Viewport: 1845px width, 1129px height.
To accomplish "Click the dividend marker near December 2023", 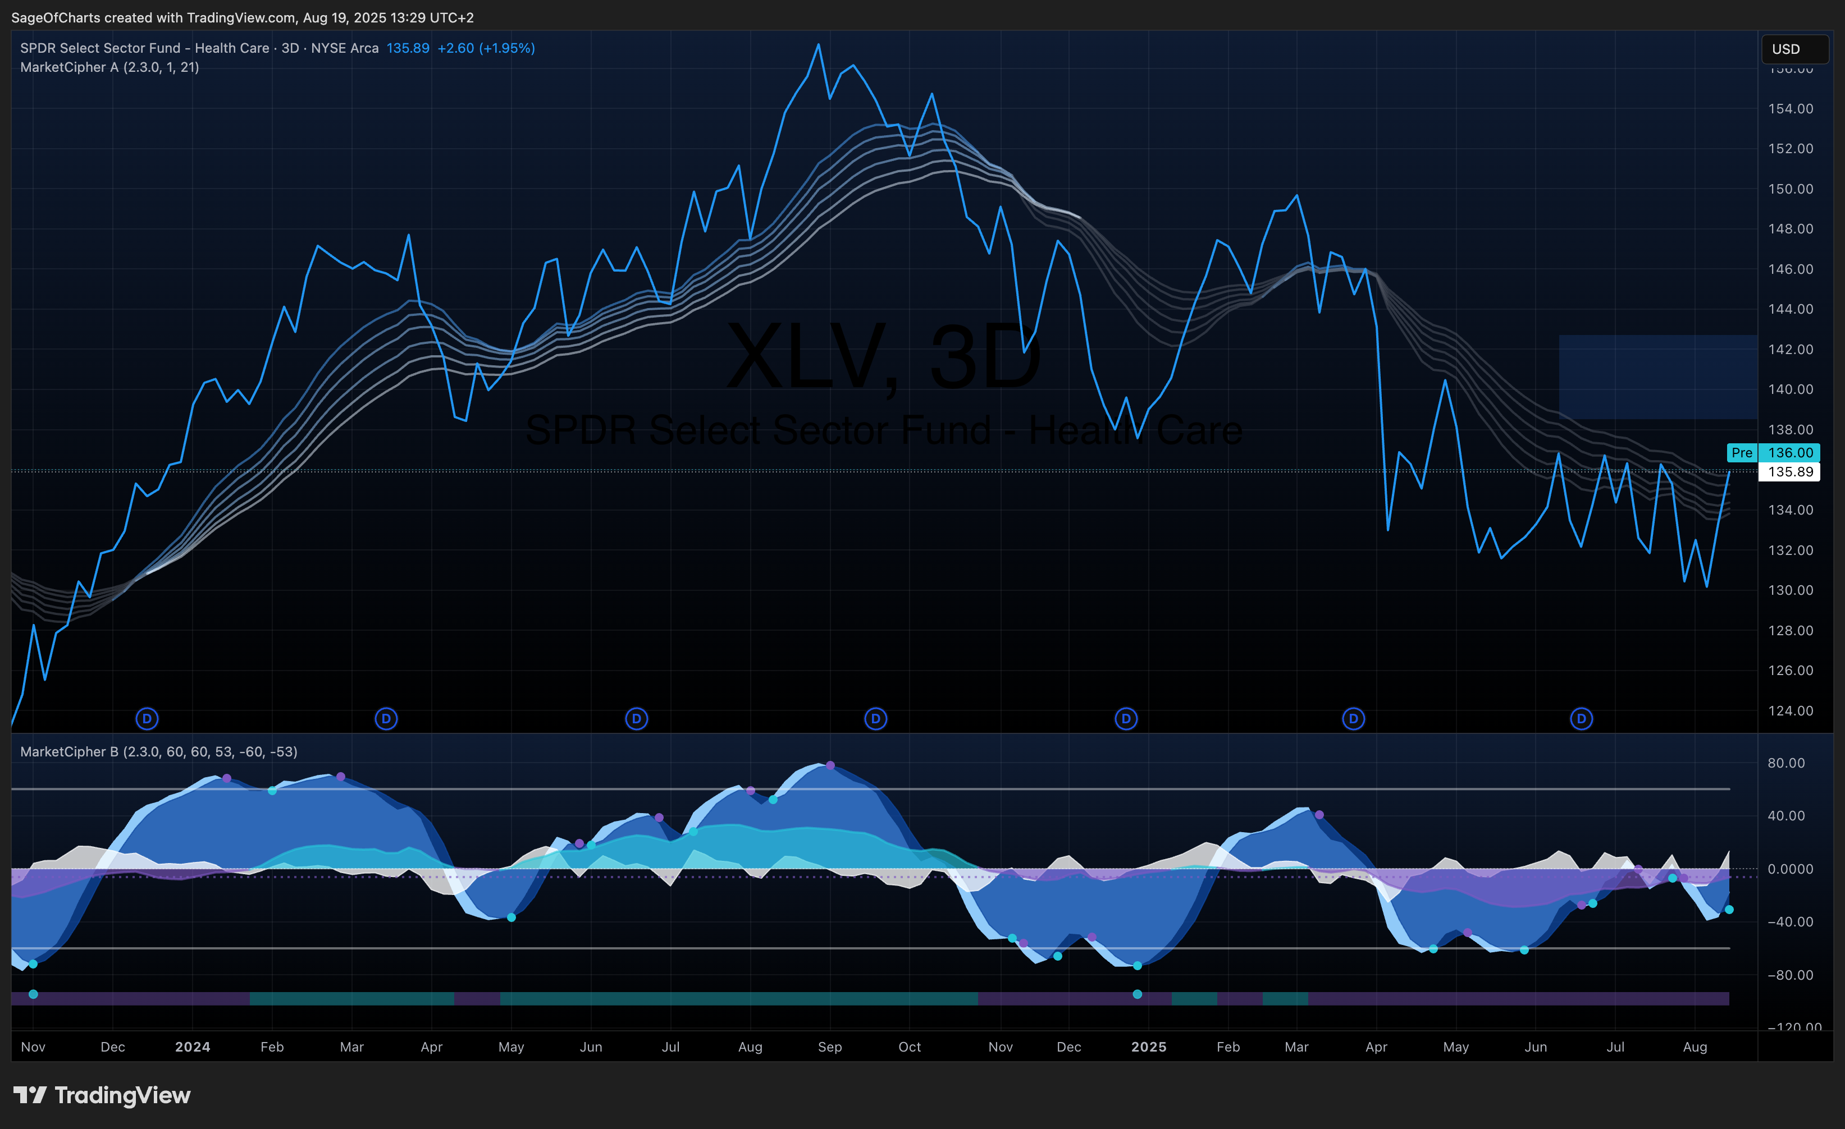I will pyautogui.click(x=147, y=719).
